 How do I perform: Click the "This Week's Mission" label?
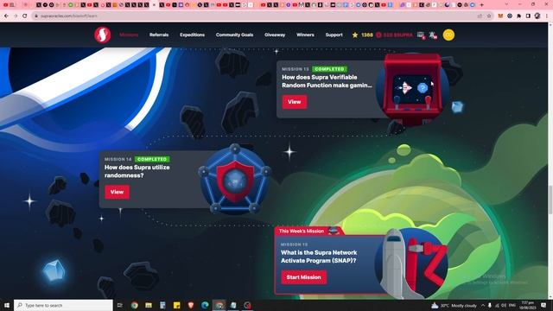[x=302, y=232]
